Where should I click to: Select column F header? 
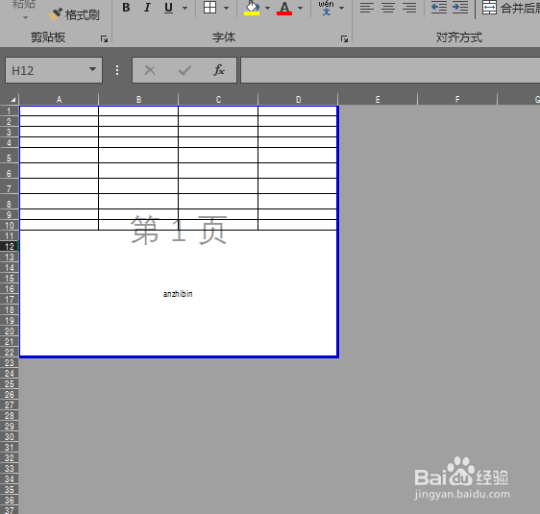coord(457,100)
